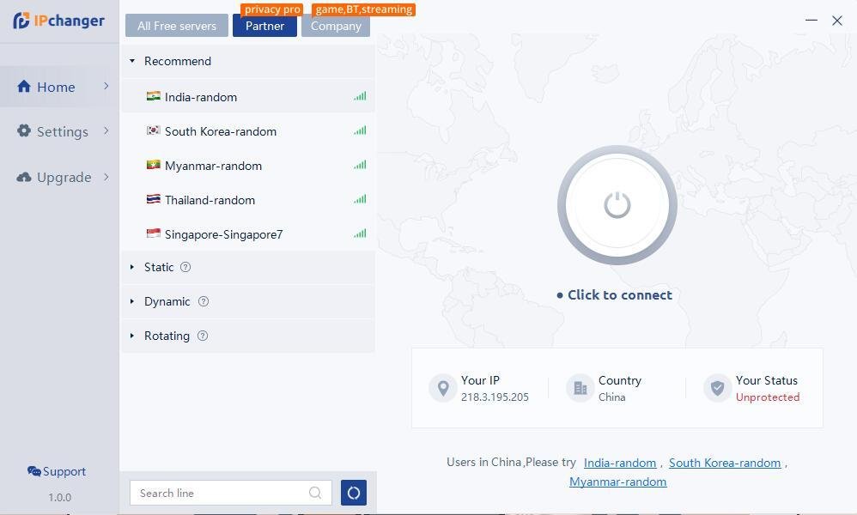Click signal strength bars for South Korea-random

pos(360,130)
